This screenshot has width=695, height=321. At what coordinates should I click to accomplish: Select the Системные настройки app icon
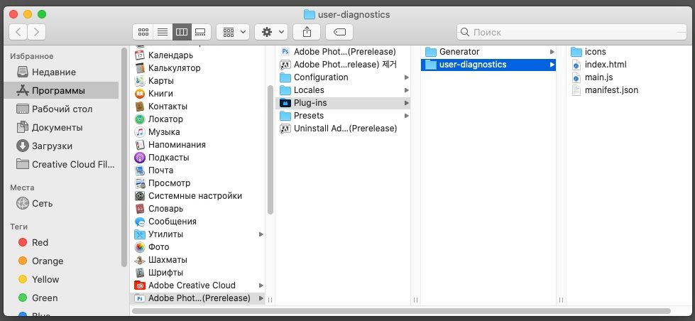[140, 196]
